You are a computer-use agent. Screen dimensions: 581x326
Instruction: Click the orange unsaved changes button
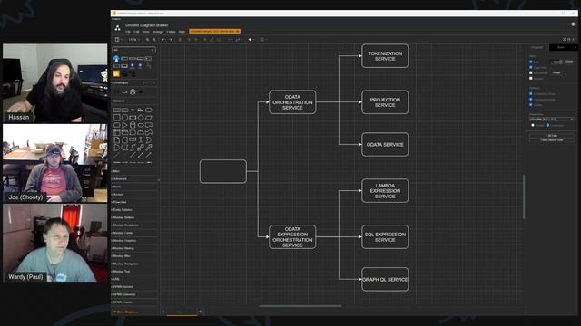point(214,32)
